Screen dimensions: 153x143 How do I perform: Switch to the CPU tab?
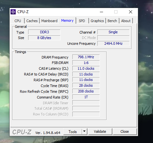[18, 21]
